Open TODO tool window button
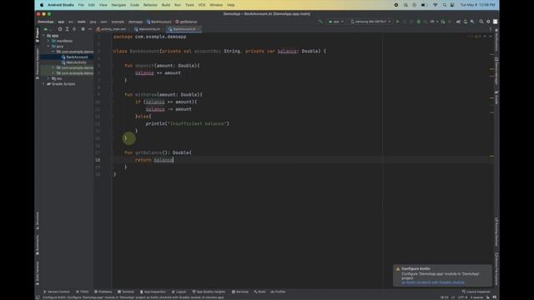 [x=82, y=292]
